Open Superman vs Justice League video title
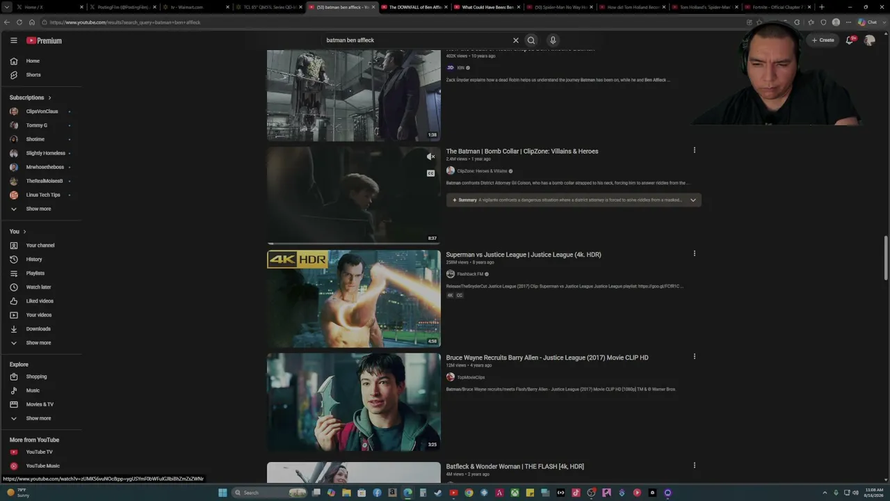The width and height of the screenshot is (890, 501). click(x=524, y=255)
